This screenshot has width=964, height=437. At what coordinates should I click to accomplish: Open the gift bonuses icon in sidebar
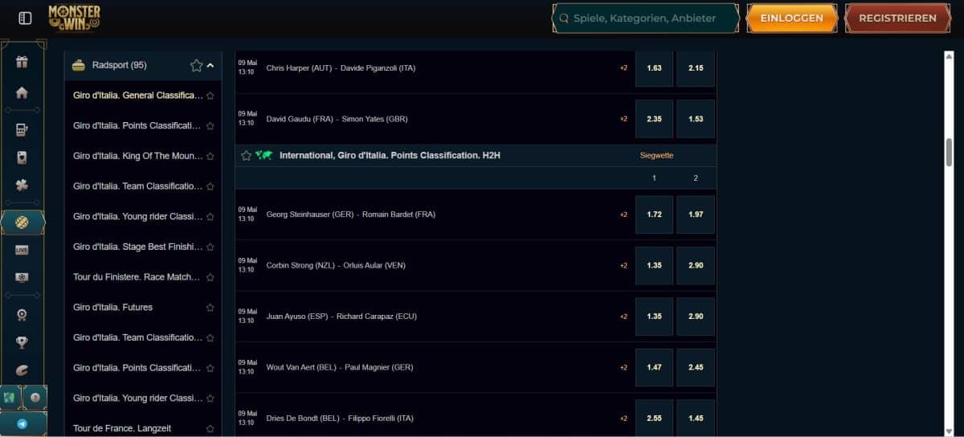[22, 62]
